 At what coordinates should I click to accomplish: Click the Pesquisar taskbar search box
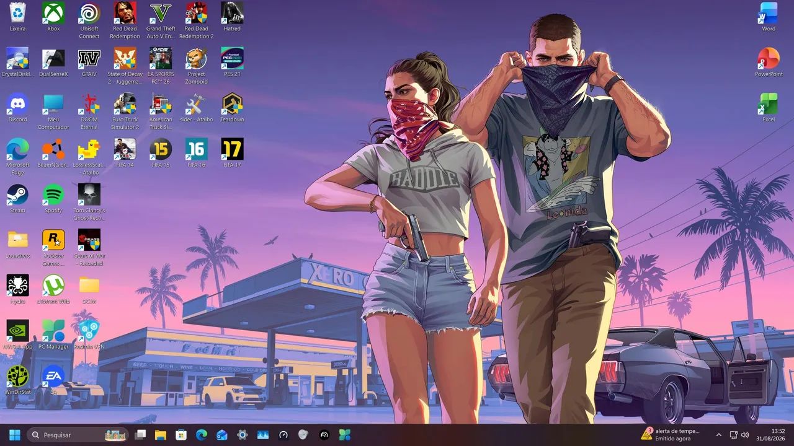coord(78,435)
